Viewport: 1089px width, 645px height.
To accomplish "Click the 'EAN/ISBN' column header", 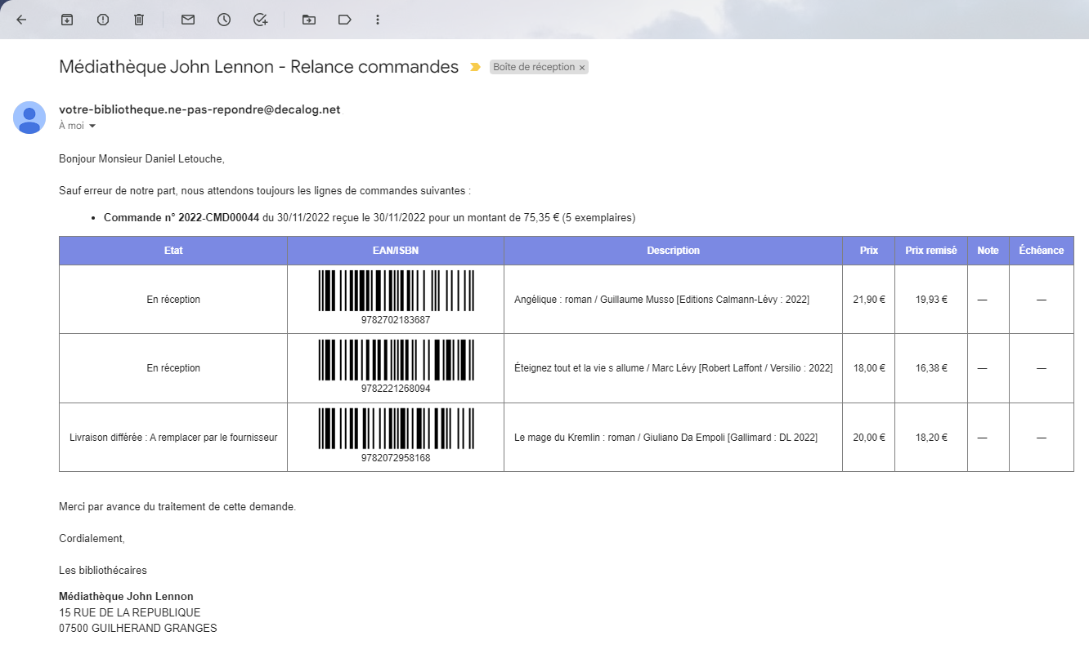I will 396,250.
